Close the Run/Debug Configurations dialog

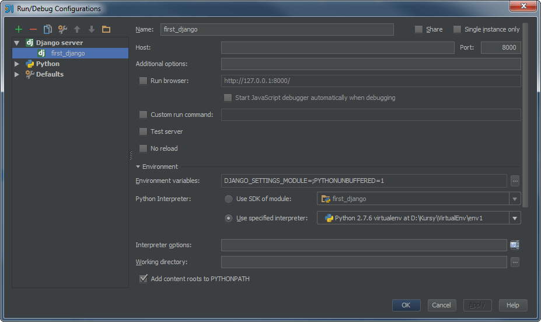pos(523,6)
